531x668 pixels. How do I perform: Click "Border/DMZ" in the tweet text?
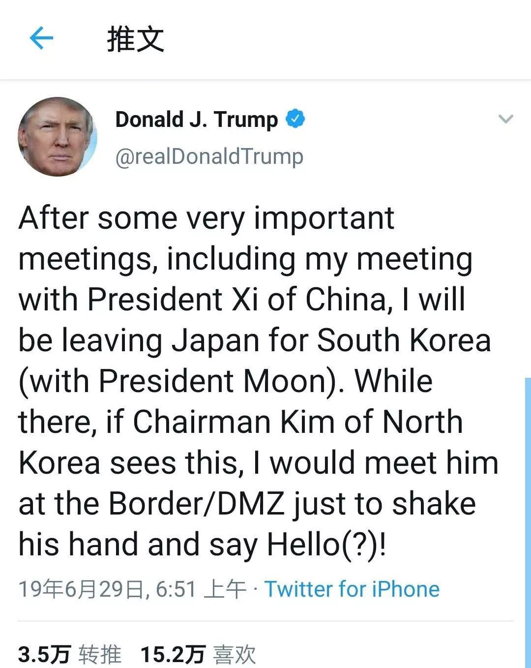197,504
